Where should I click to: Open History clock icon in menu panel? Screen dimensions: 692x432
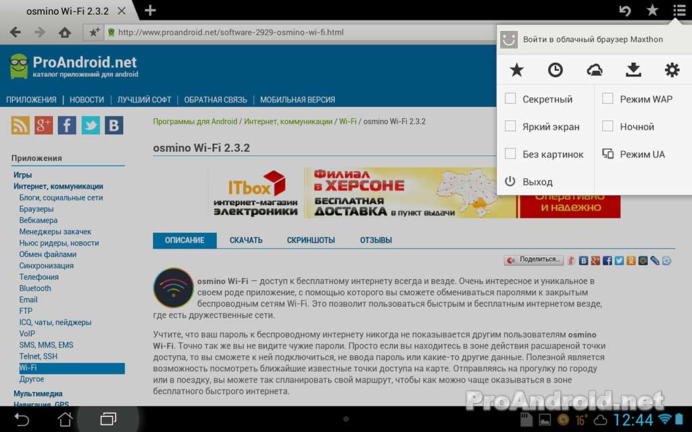click(x=555, y=70)
